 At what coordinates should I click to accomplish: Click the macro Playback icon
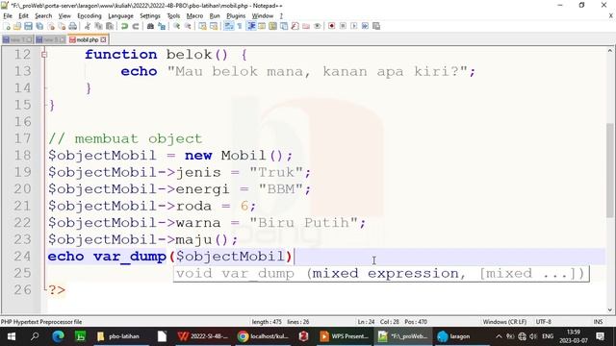[x=353, y=26]
